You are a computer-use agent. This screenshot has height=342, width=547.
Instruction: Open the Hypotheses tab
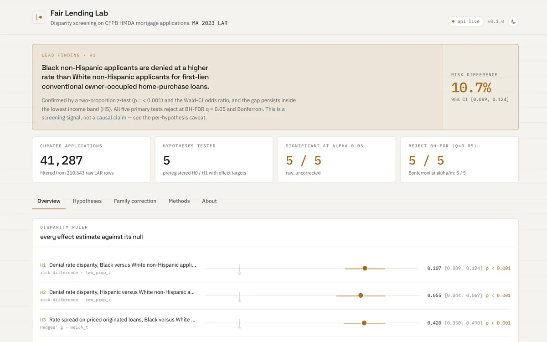(x=87, y=201)
